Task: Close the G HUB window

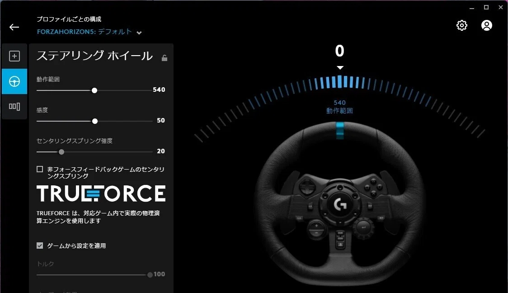Action: (x=501, y=7)
